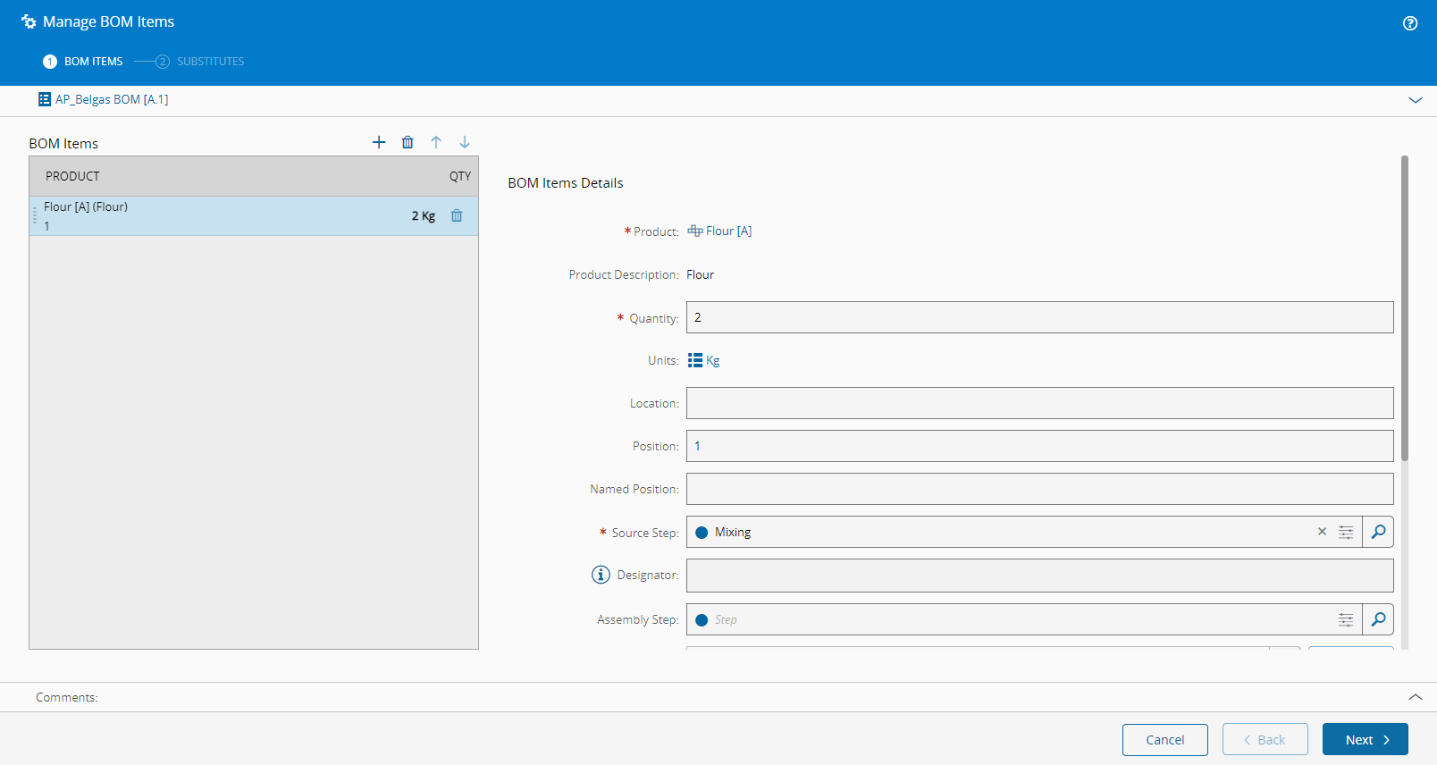Clear the Mixing source step value
1437x765 pixels.
(x=1322, y=532)
